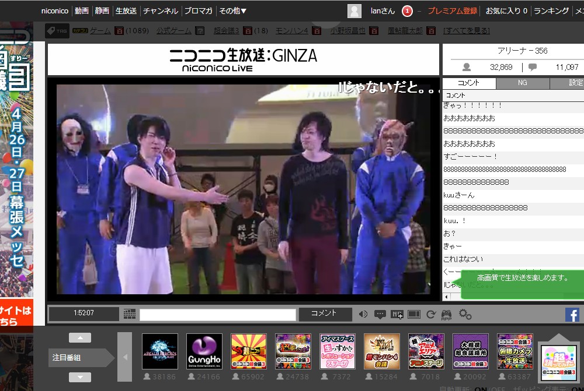
Task: Select the 'kuuさーん' comment row
Action: pyautogui.click(x=513, y=195)
